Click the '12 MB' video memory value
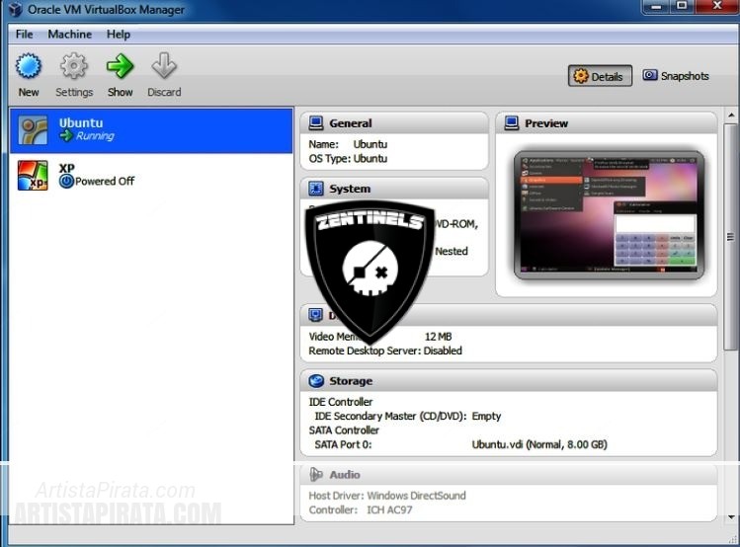 pyautogui.click(x=438, y=337)
